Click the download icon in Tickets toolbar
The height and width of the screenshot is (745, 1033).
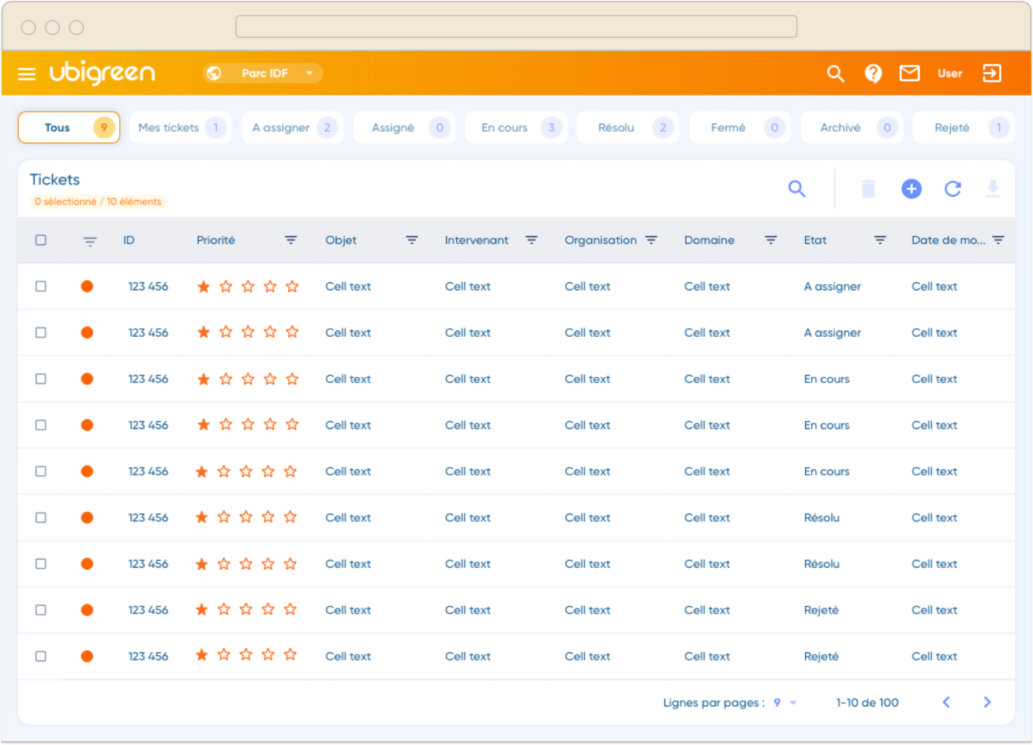993,189
